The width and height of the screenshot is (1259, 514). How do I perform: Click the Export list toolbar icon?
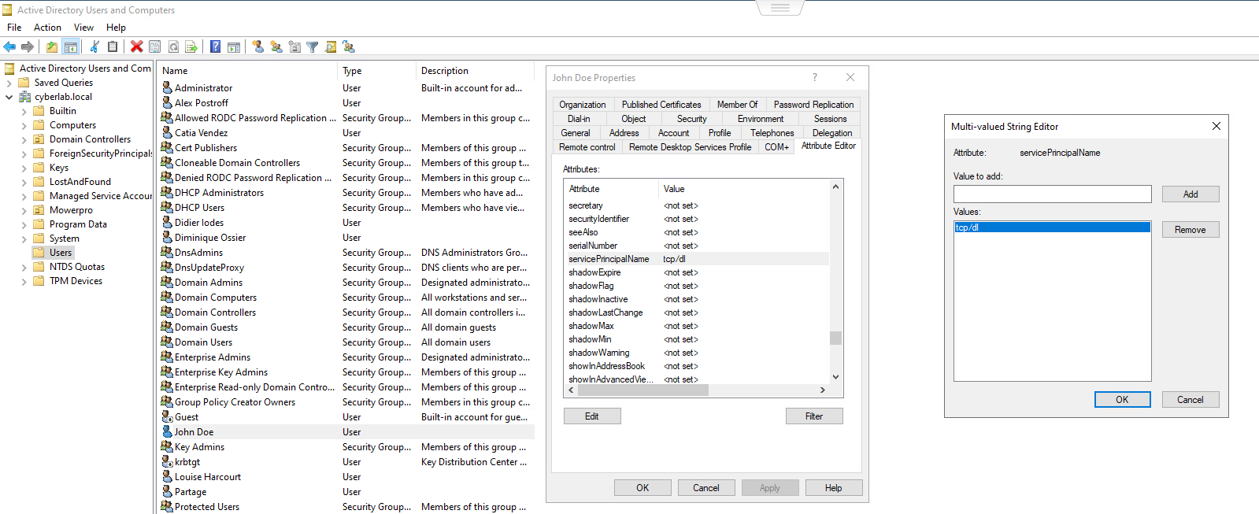191,47
